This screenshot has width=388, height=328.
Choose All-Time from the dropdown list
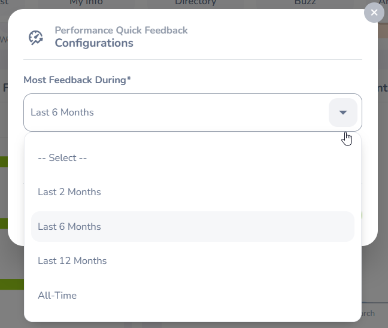pyautogui.click(x=57, y=296)
